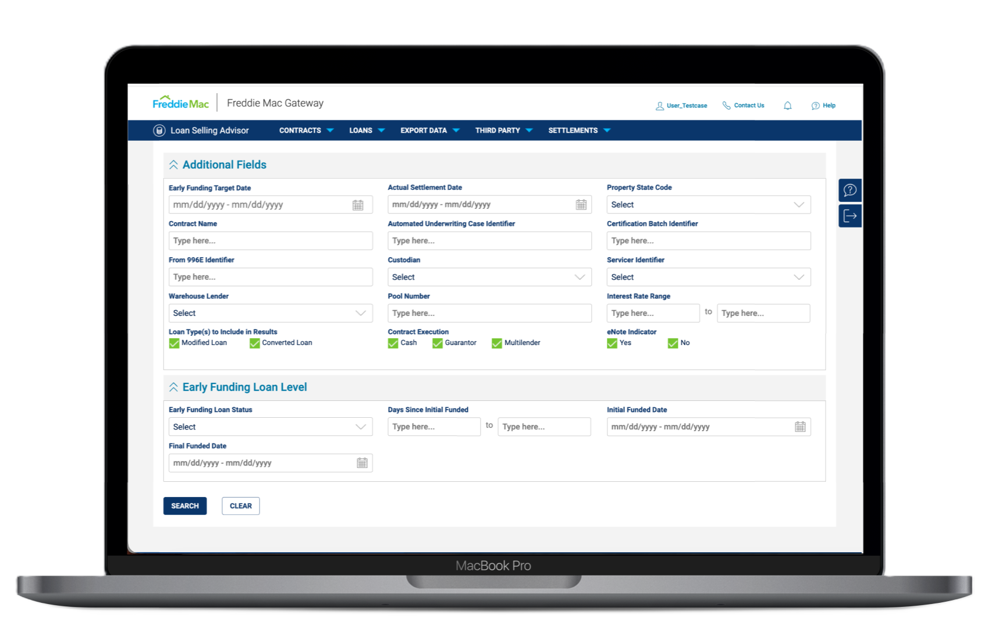This screenshot has width=988, height=618.
Task: Click the Help question mark icon
Action: click(816, 105)
